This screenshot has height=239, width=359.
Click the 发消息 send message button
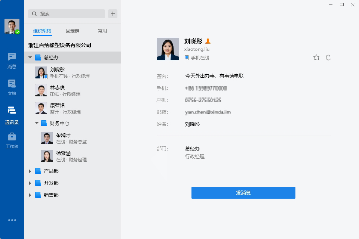(243, 193)
